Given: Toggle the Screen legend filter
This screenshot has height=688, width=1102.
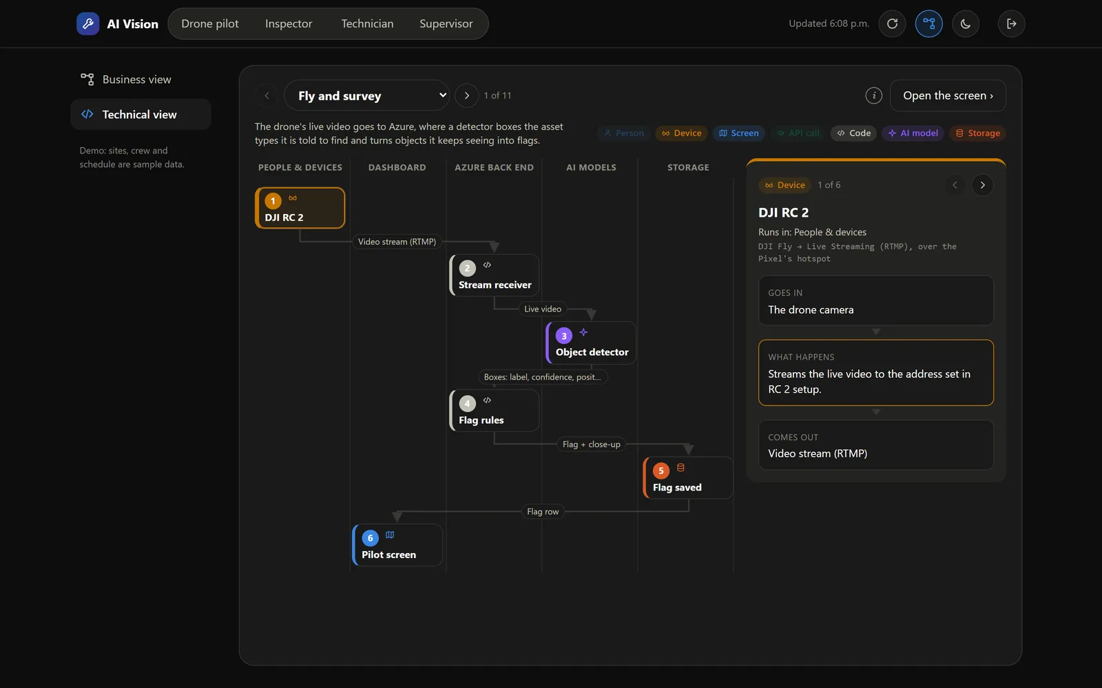Looking at the screenshot, I should click(738, 133).
